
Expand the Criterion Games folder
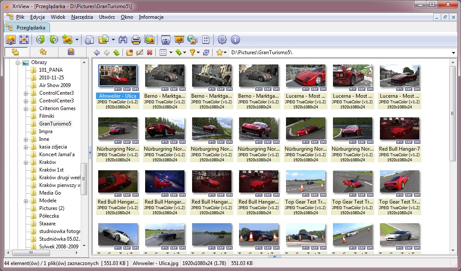(x=26, y=109)
